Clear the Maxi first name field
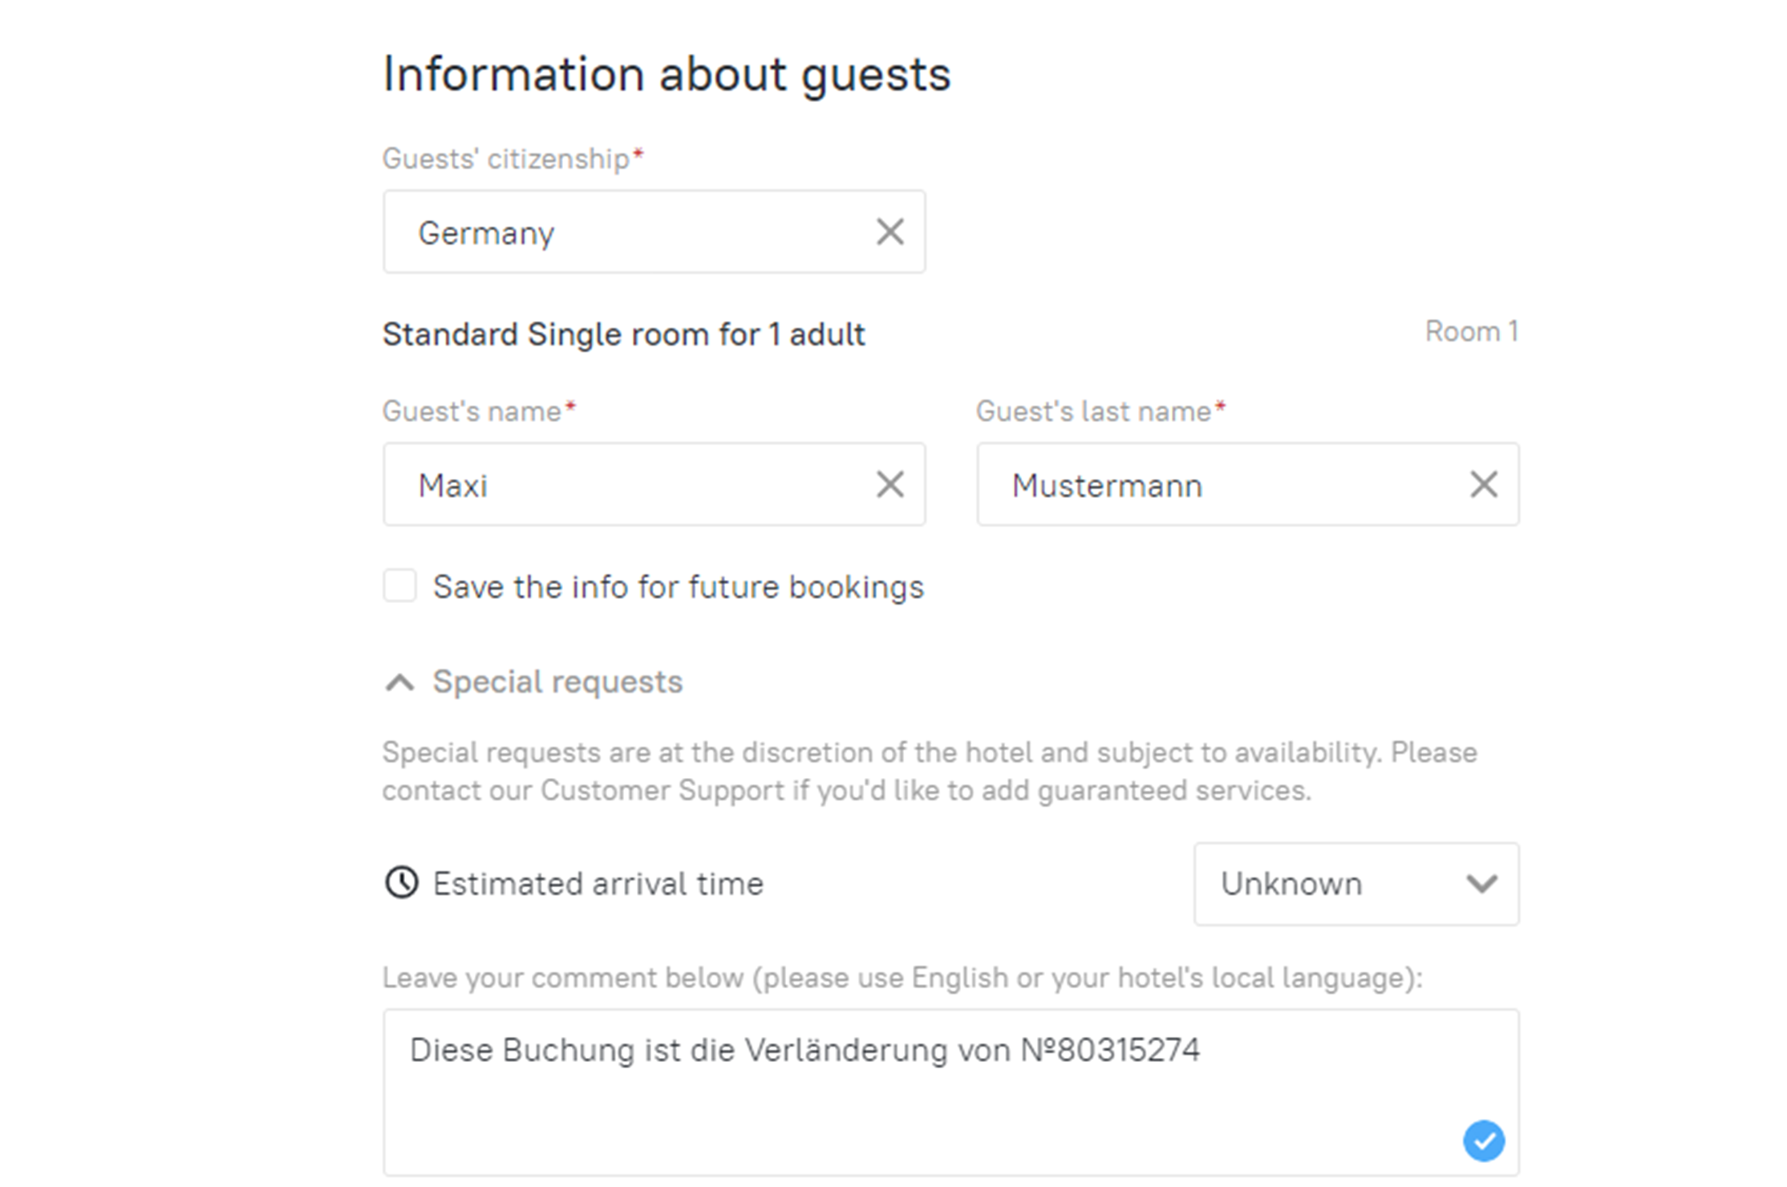This screenshot has width=1787, height=1187. pyautogui.click(x=889, y=484)
